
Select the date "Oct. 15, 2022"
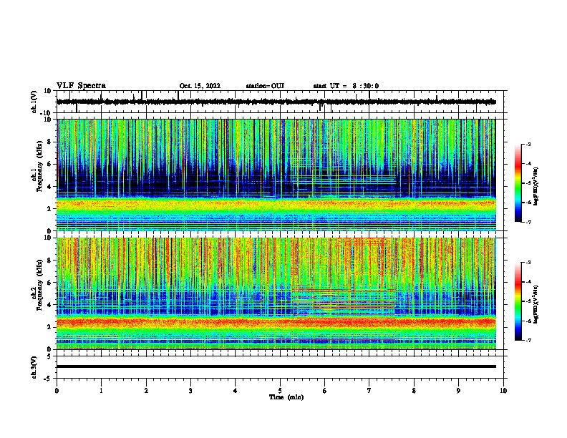point(200,86)
